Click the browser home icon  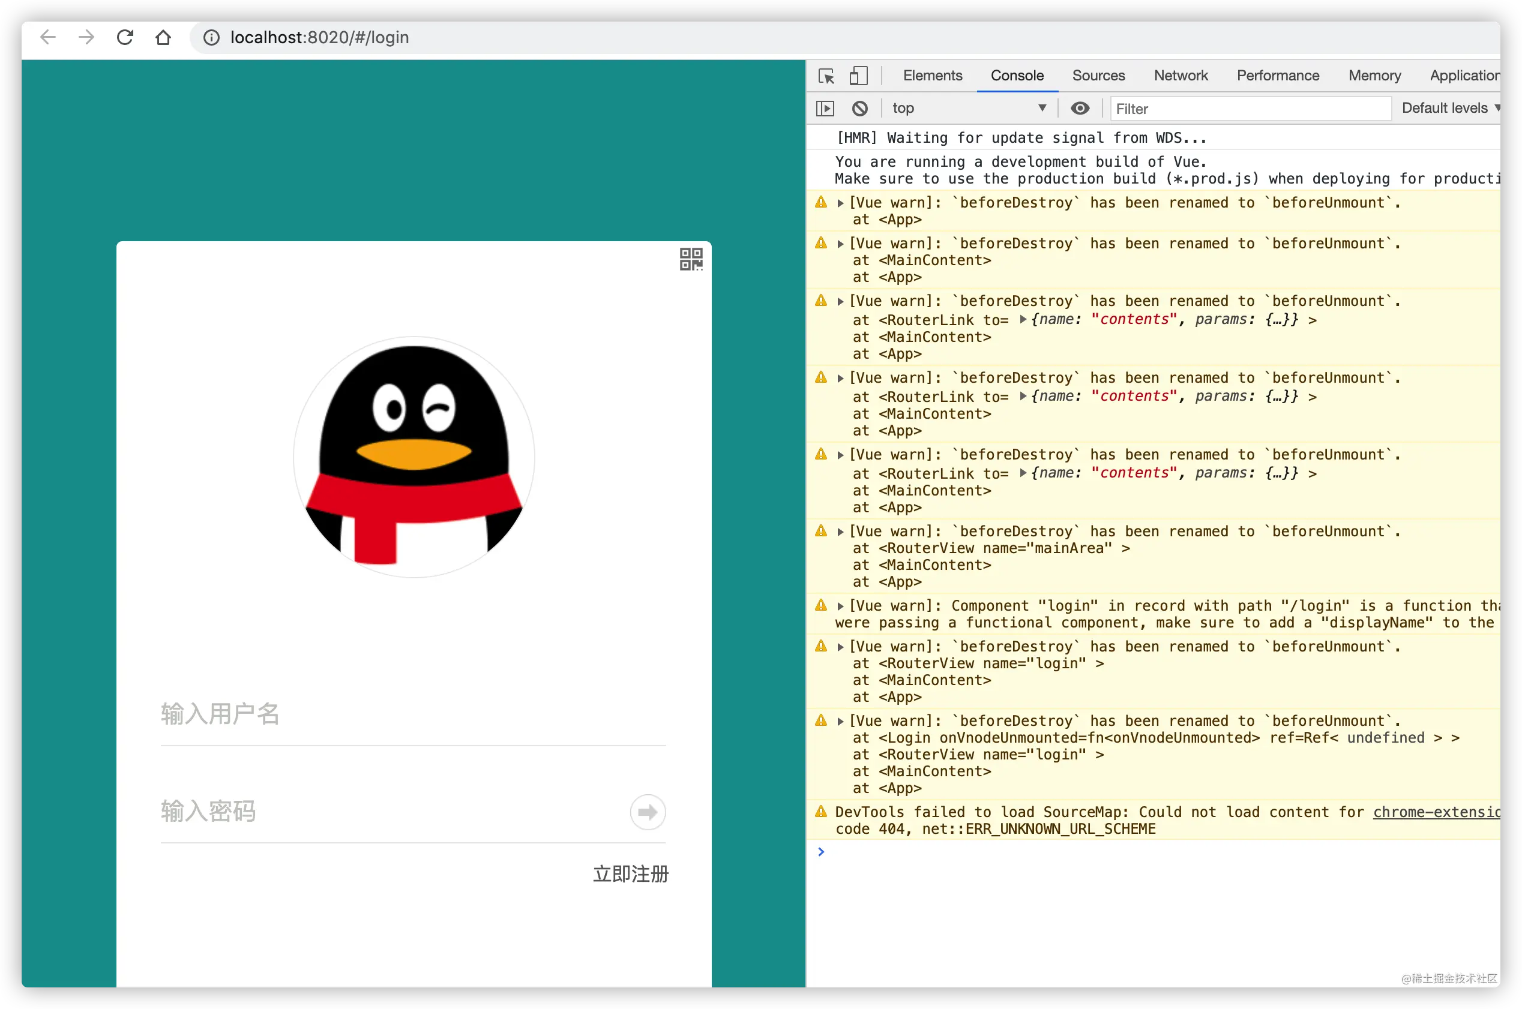(x=163, y=37)
